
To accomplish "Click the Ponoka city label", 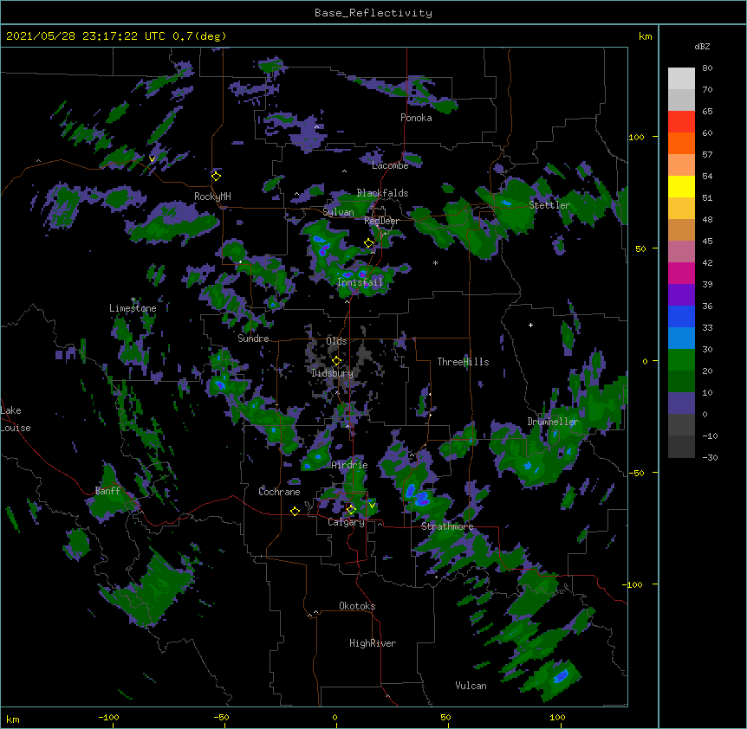I will 416,118.
